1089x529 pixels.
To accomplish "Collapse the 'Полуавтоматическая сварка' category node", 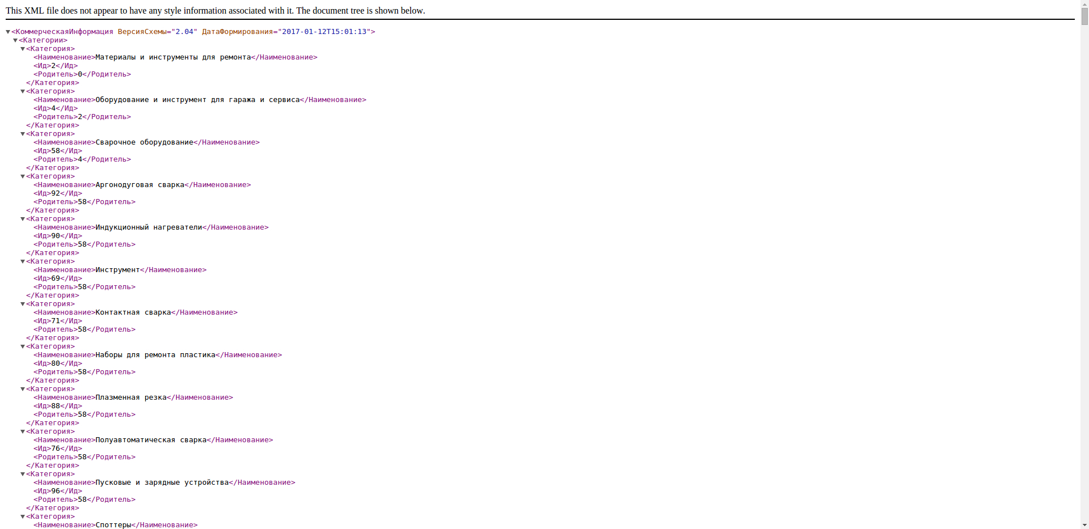I will pos(23,431).
